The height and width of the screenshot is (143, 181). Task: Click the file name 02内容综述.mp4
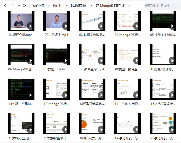click(57, 35)
